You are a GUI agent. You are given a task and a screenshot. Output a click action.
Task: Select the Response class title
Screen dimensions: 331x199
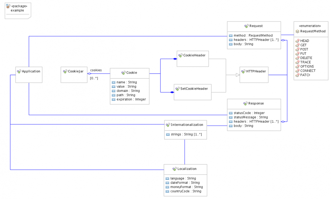(x=257, y=103)
